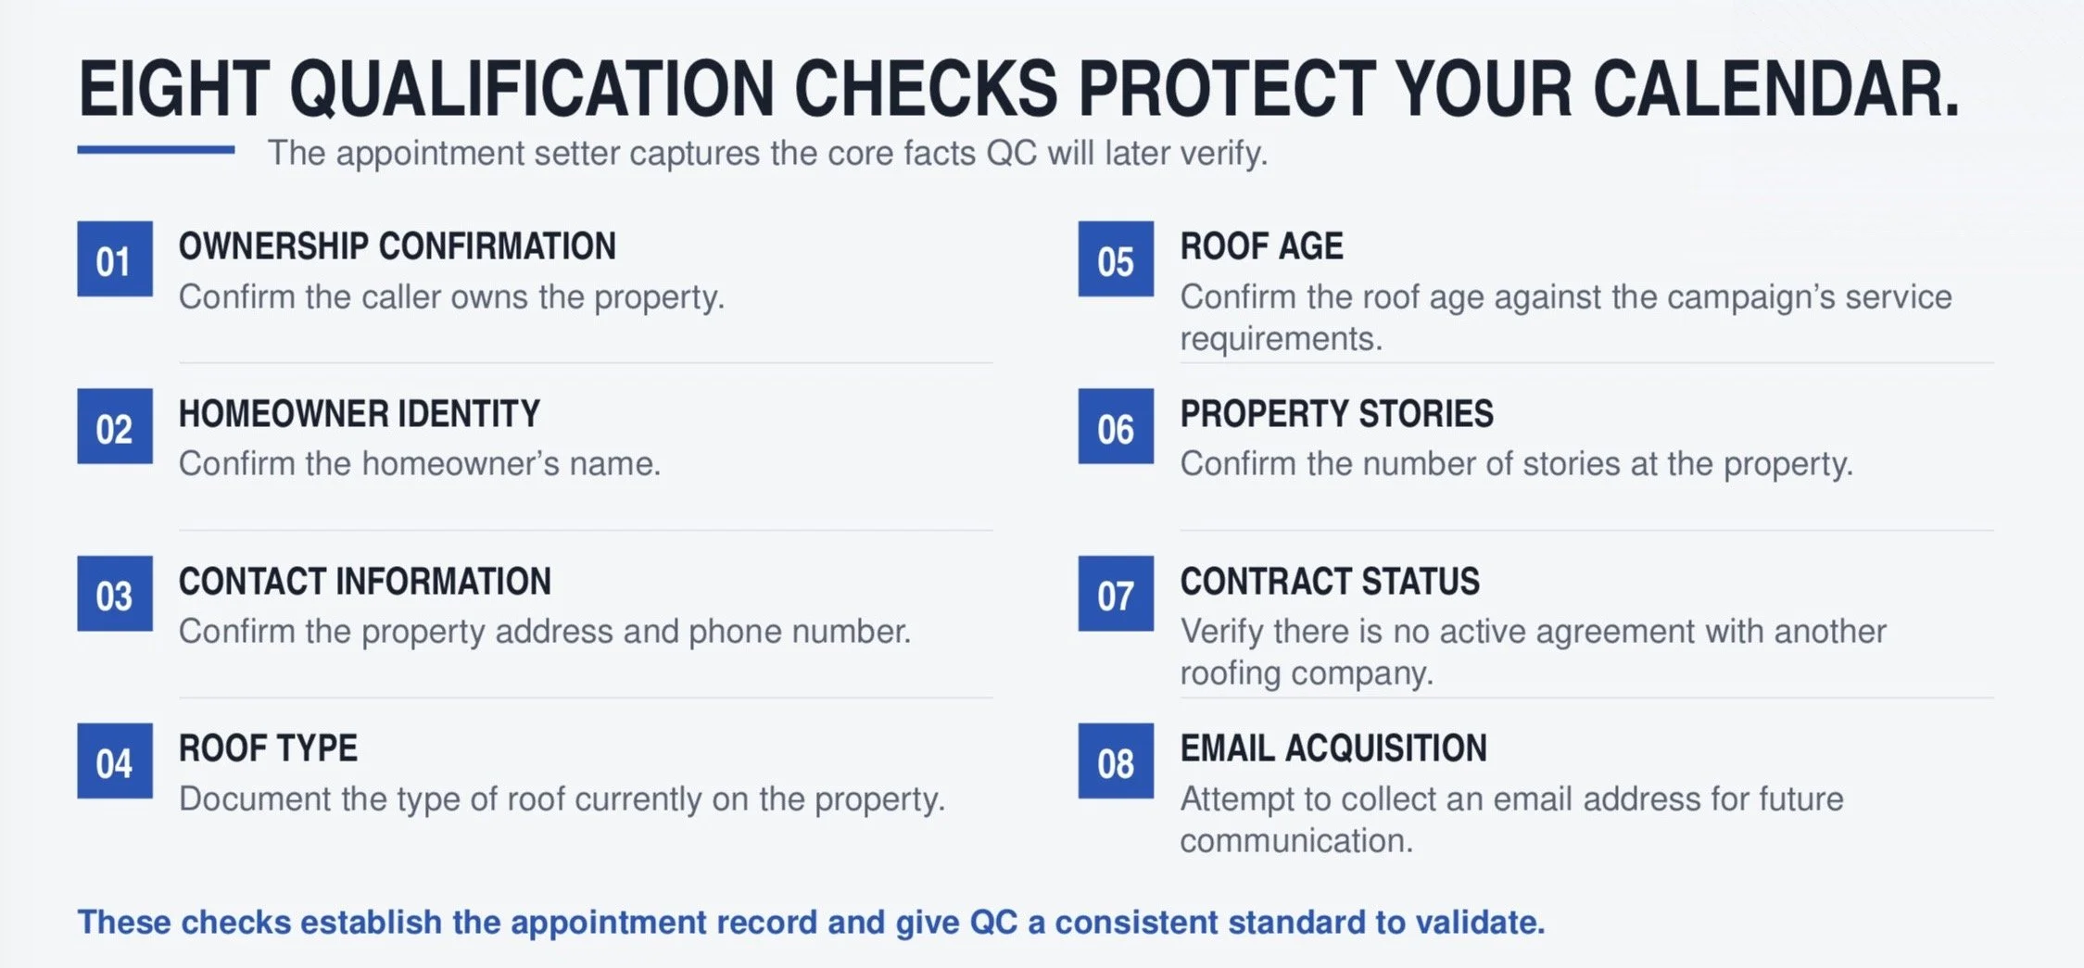The height and width of the screenshot is (968, 2084).
Task: Select the 05 number badge
Action: [x=1116, y=258]
